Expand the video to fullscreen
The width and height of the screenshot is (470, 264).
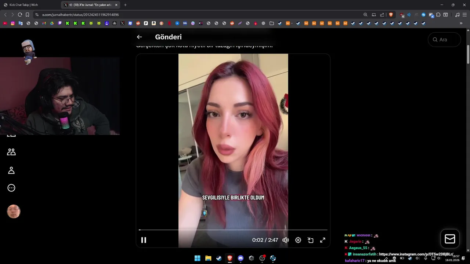pos(323,240)
